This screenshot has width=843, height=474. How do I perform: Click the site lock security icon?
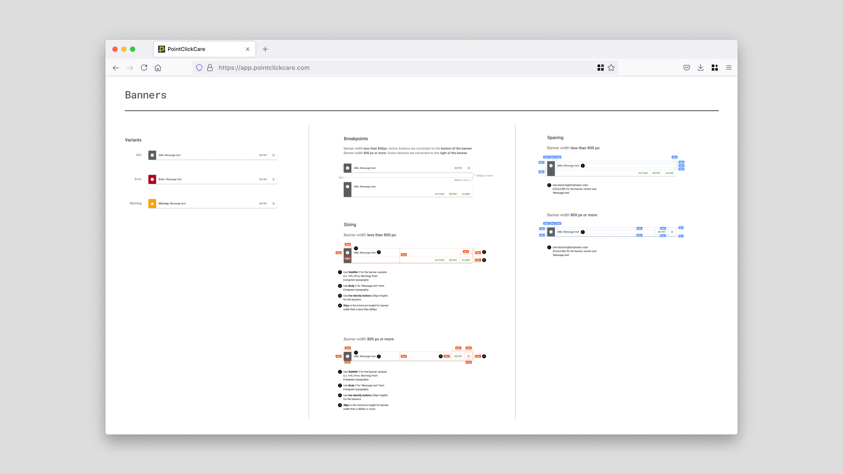click(x=210, y=68)
